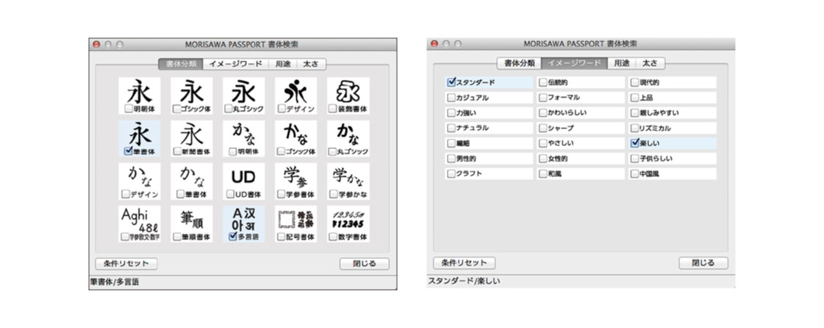This screenshot has width=824, height=328.
Task: Select the 永 kanji ゴシック体 font sample
Action: (x=192, y=95)
